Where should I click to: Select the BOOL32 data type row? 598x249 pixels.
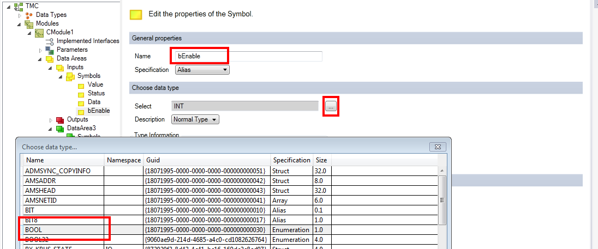pyautogui.click(x=230, y=240)
